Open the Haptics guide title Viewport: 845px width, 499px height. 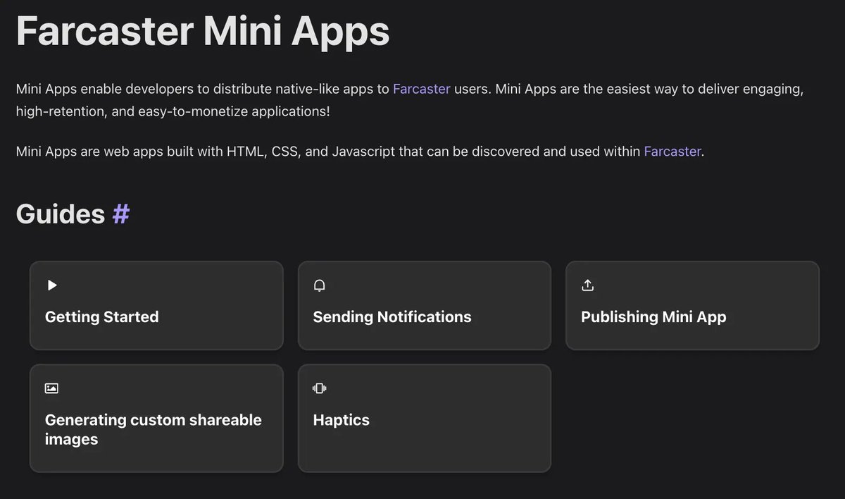pyautogui.click(x=341, y=420)
